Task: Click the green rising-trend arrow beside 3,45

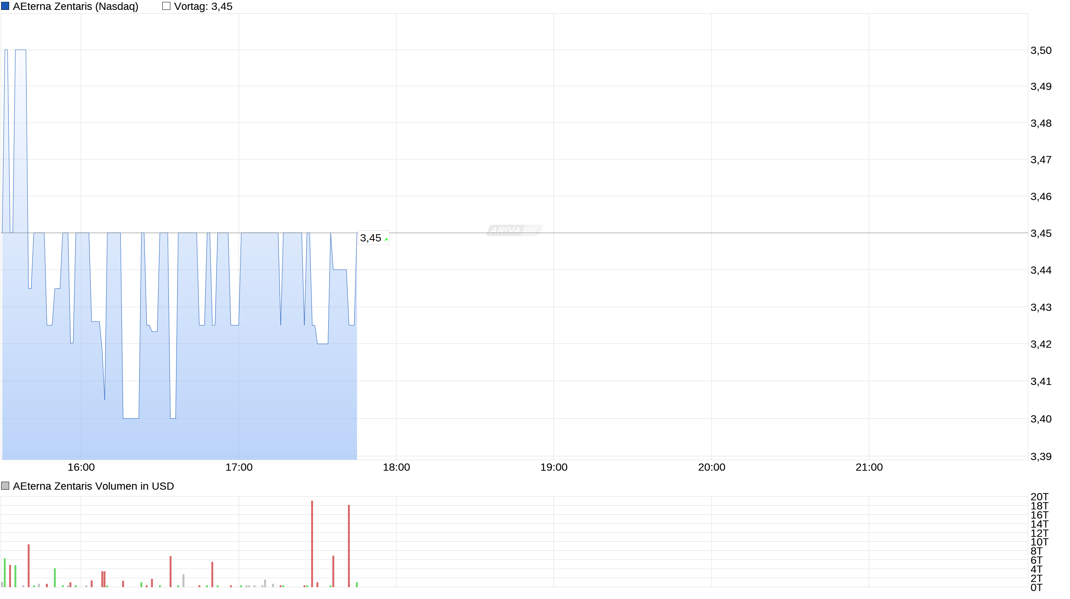Action: point(386,240)
